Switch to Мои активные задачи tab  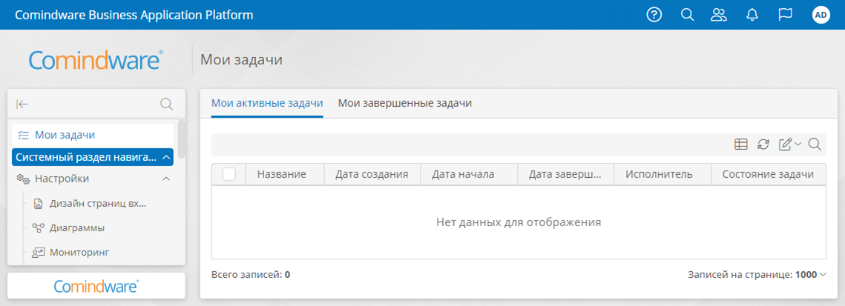pyautogui.click(x=267, y=103)
